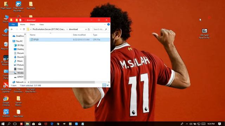Select the Thaif Hassni desktop folder
Viewport: 225px width, 126px height.
(6, 6)
